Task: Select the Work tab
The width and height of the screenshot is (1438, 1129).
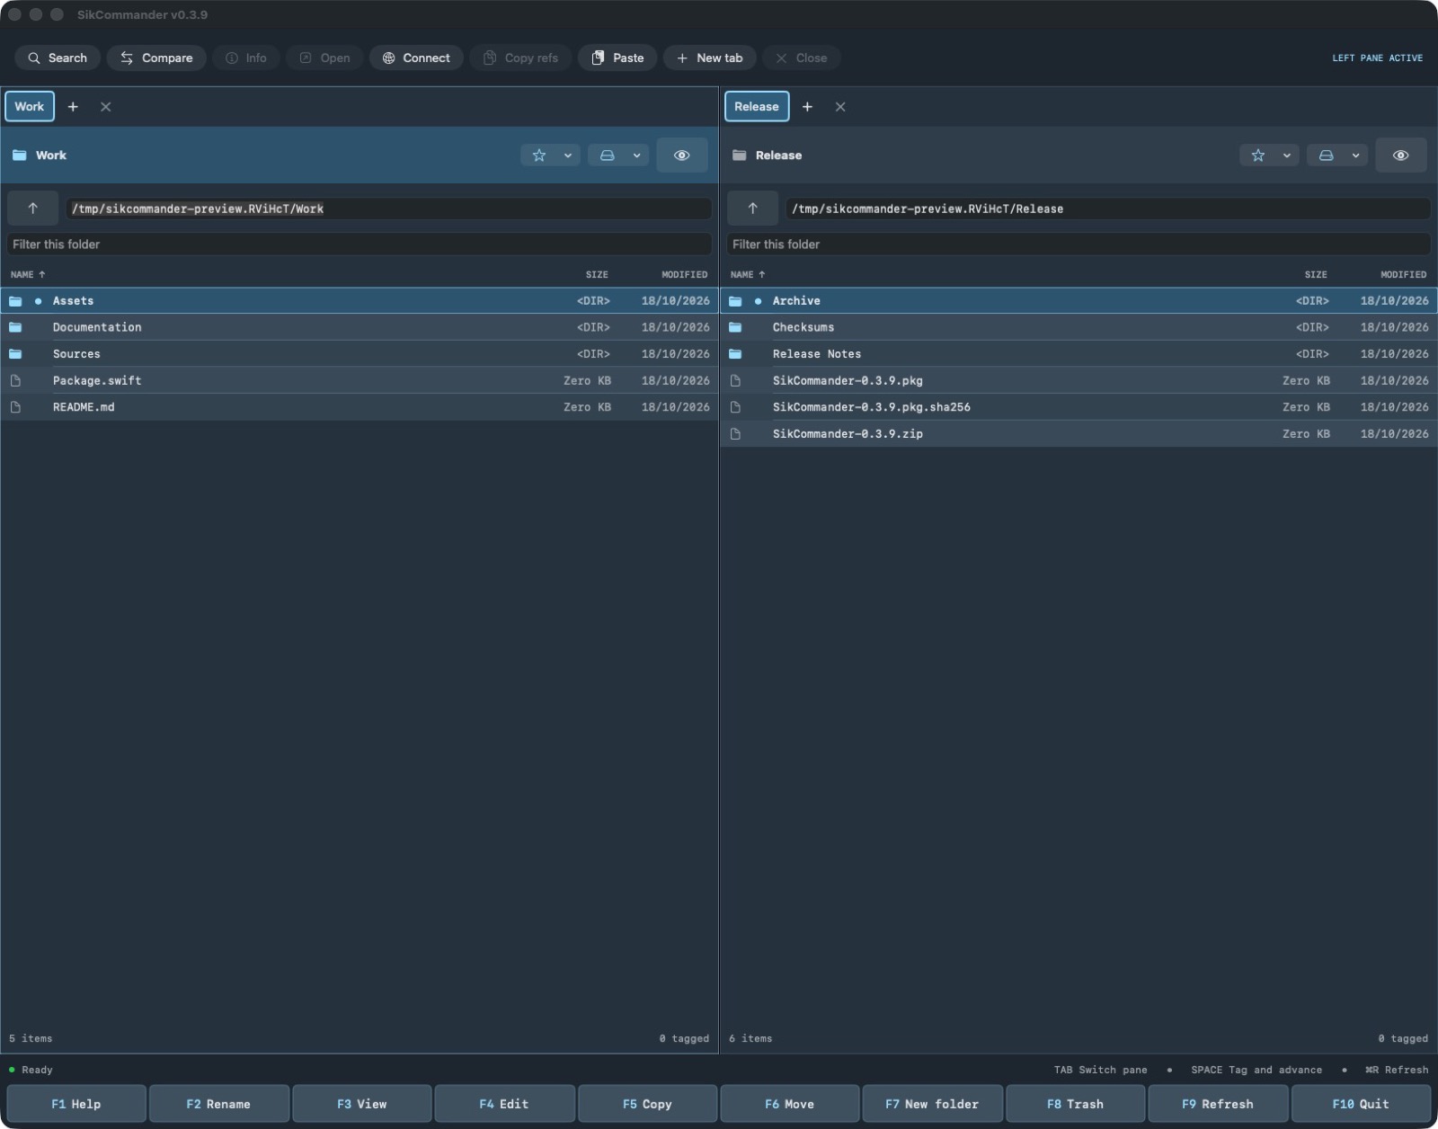Action: (30, 106)
